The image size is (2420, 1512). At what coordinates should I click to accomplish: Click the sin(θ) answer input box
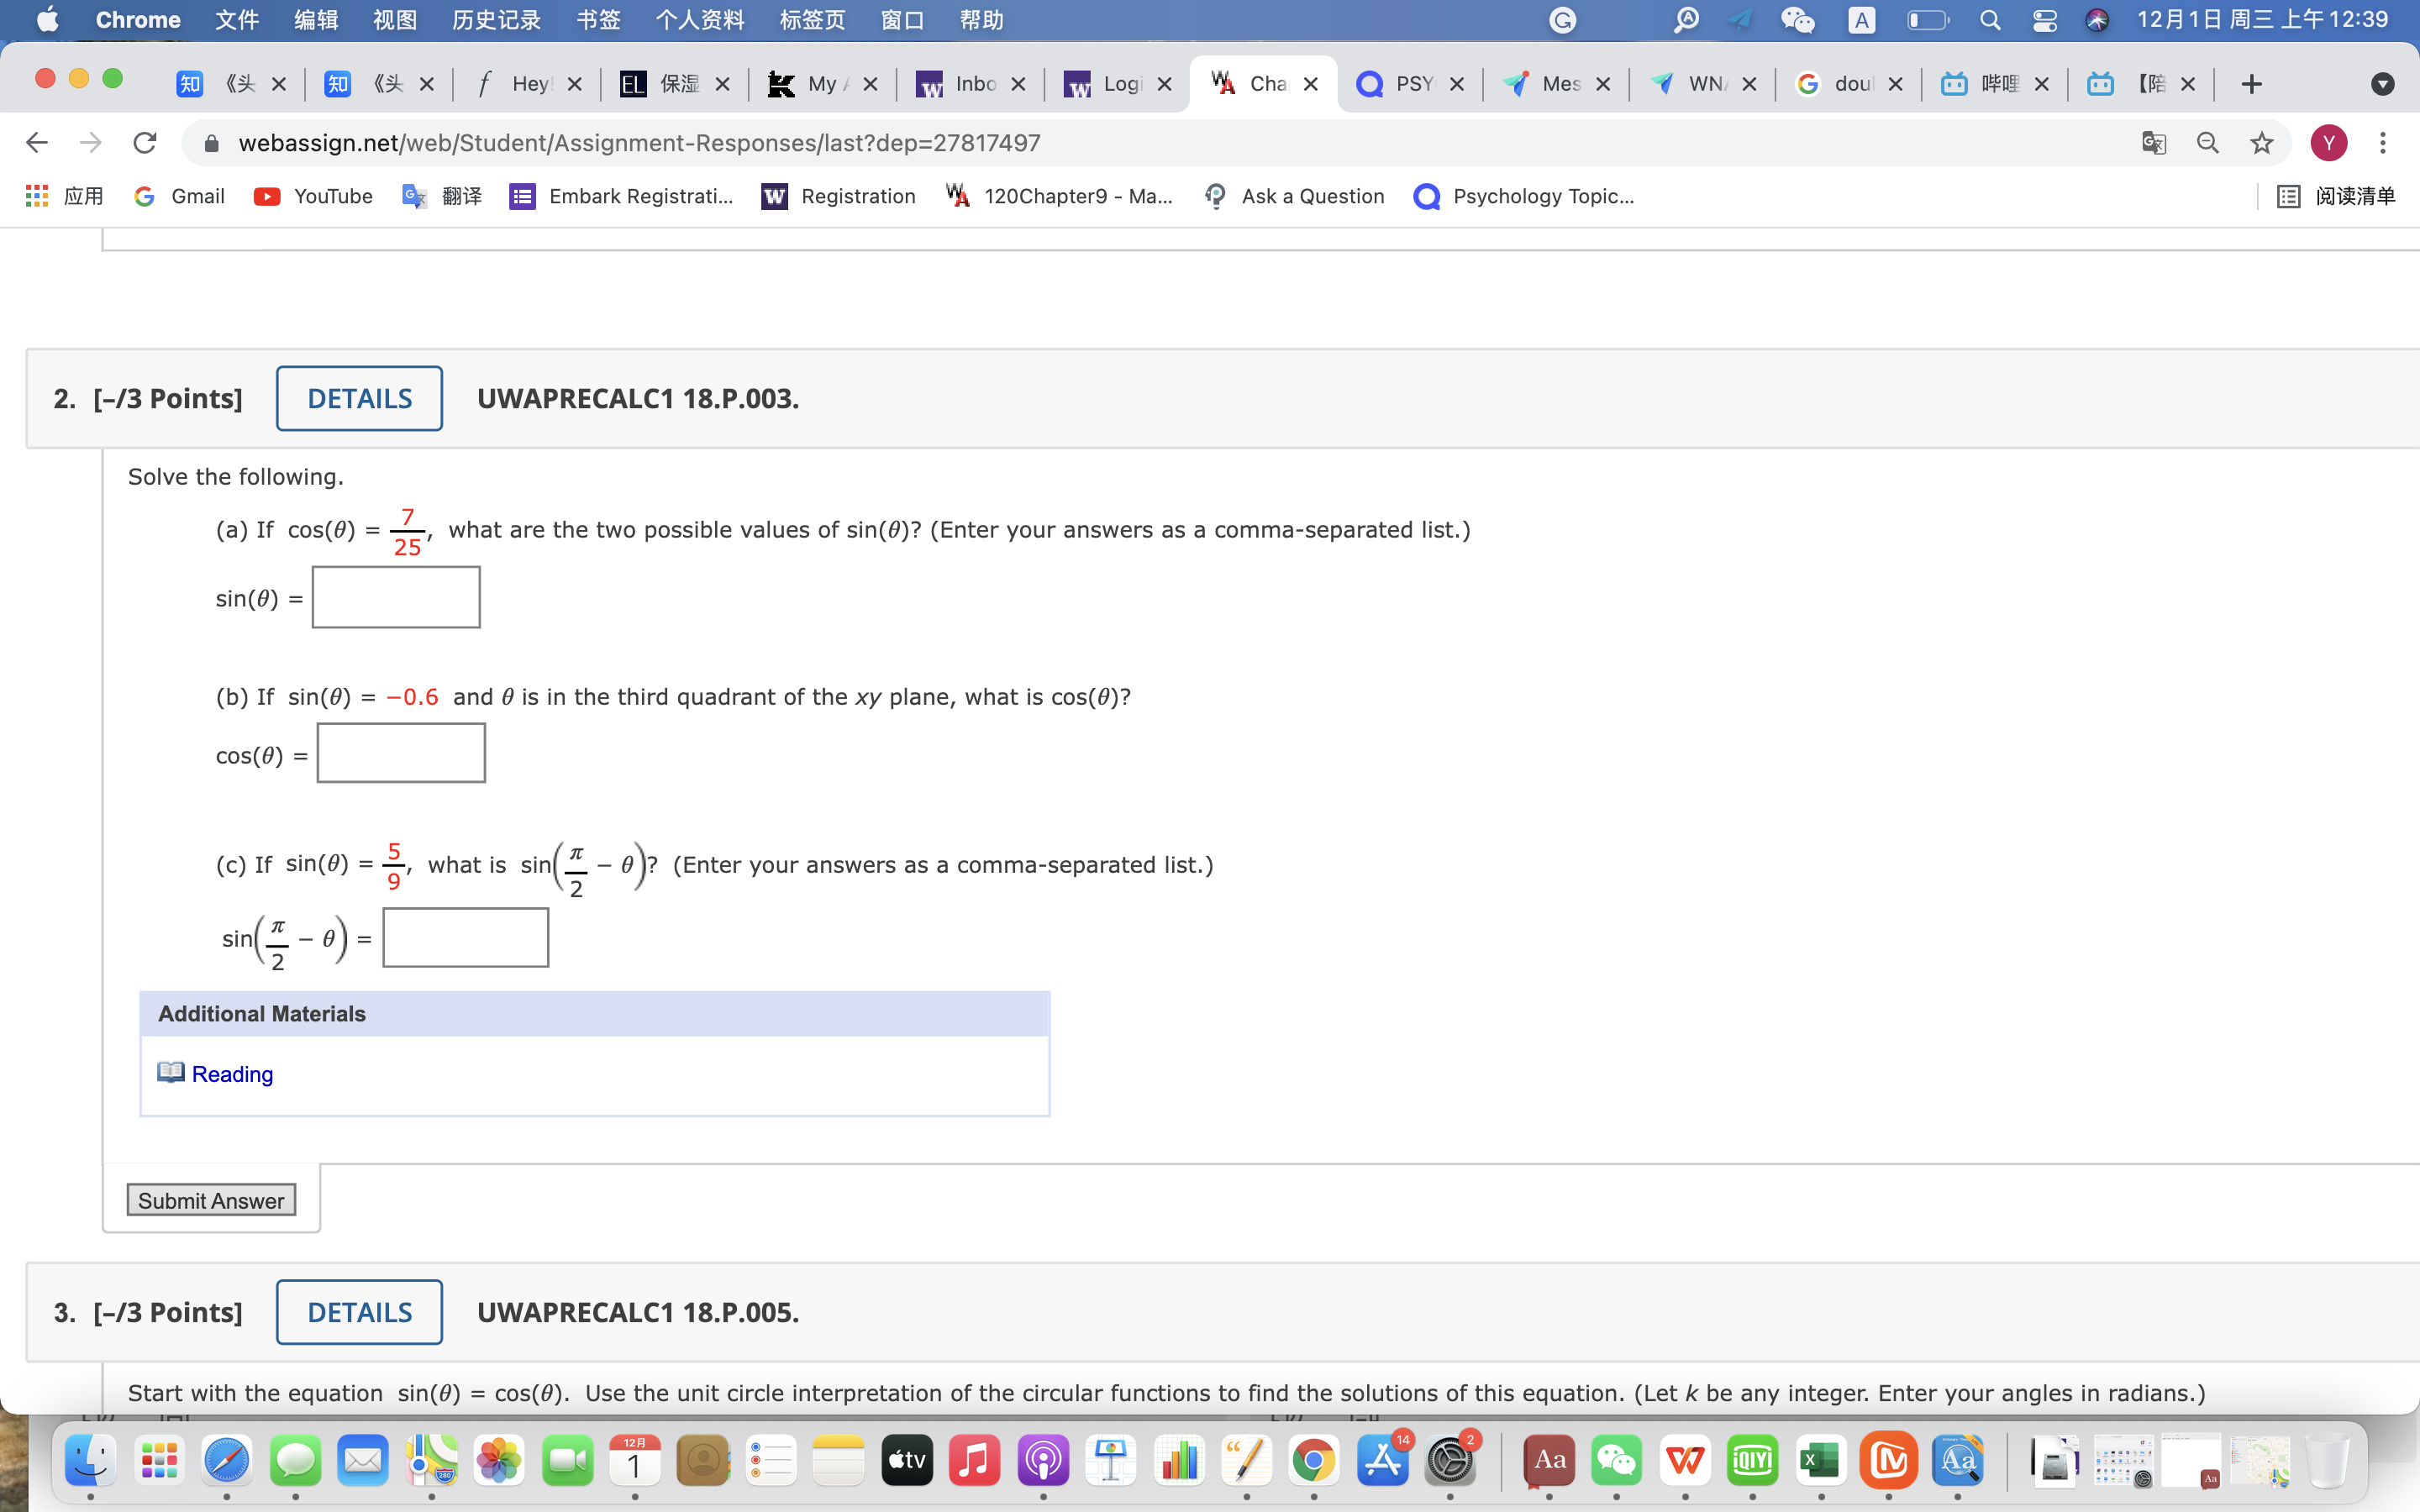click(396, 597)
